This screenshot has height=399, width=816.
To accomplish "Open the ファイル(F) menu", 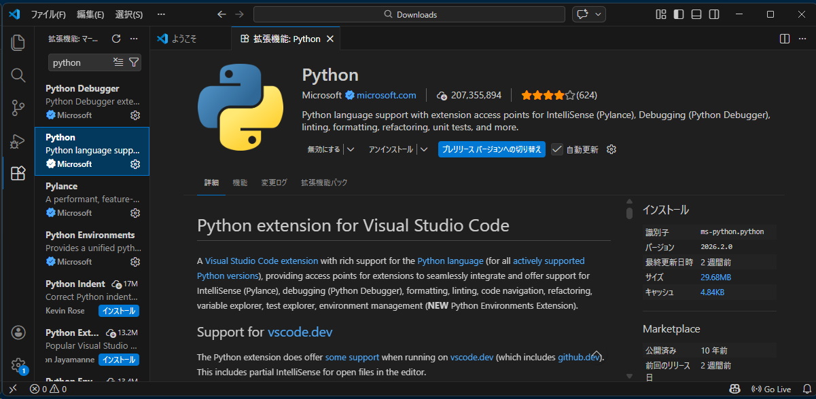I will click(x=48, y=14).
